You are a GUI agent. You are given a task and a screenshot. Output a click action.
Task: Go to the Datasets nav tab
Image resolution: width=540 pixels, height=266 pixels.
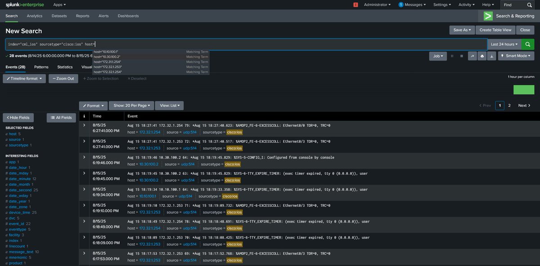point(59,16)
